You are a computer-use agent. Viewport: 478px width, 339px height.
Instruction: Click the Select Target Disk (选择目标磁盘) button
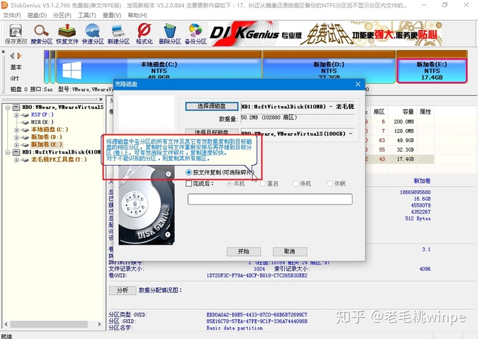coord(212,132)
